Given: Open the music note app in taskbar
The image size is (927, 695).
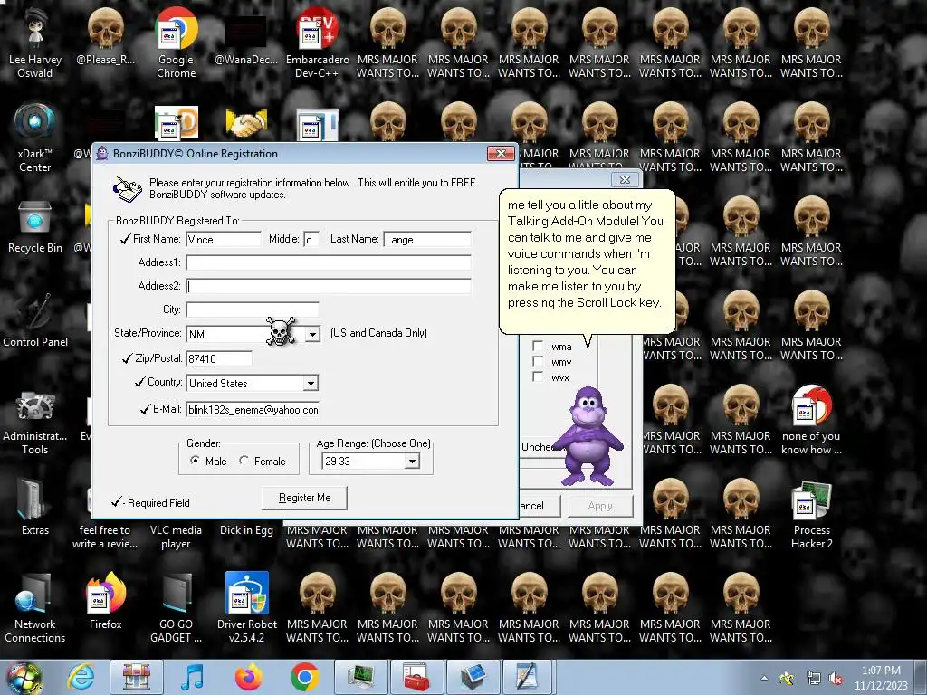Looking at the screenshot, I should point(192,677).
